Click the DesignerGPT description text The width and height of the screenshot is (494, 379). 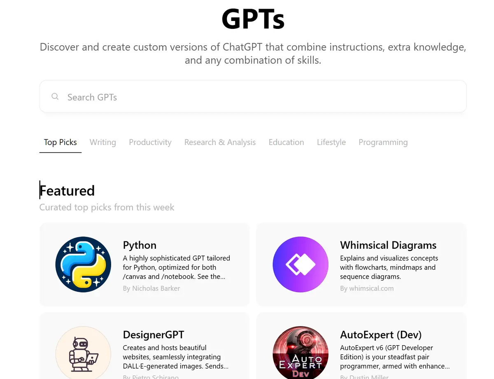click(x=176, y=357)
